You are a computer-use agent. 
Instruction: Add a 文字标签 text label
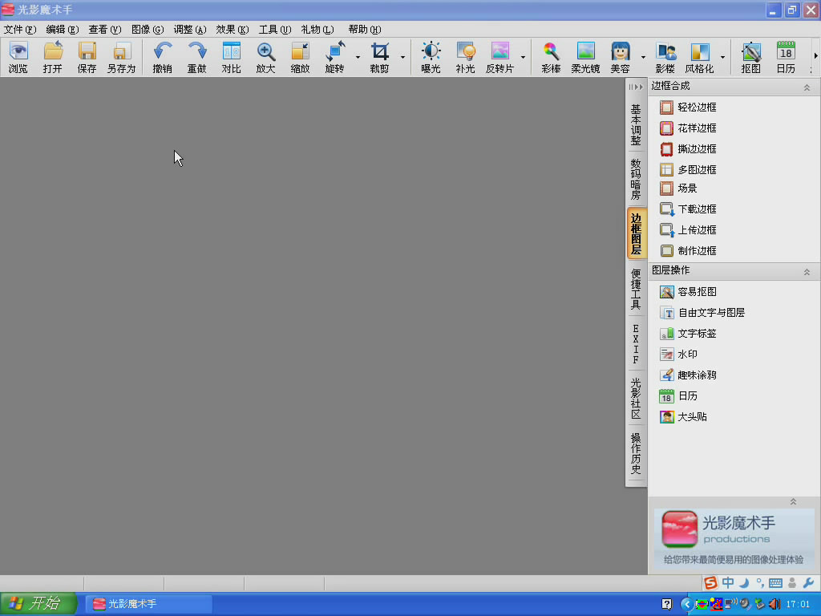[688, 334]
